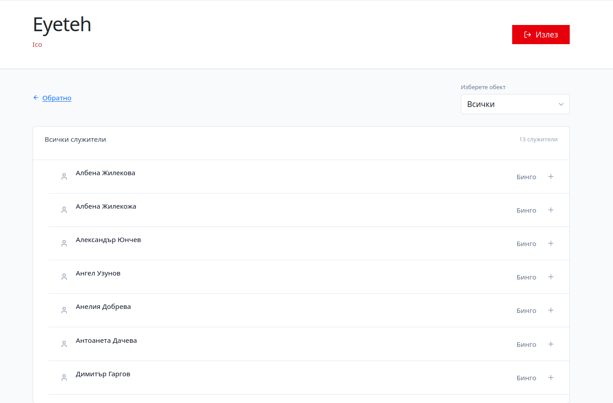Click person icon beside Александър Юнчев
Image resolution: width=613 pixels, height=403 pixels.
[64, 243]
